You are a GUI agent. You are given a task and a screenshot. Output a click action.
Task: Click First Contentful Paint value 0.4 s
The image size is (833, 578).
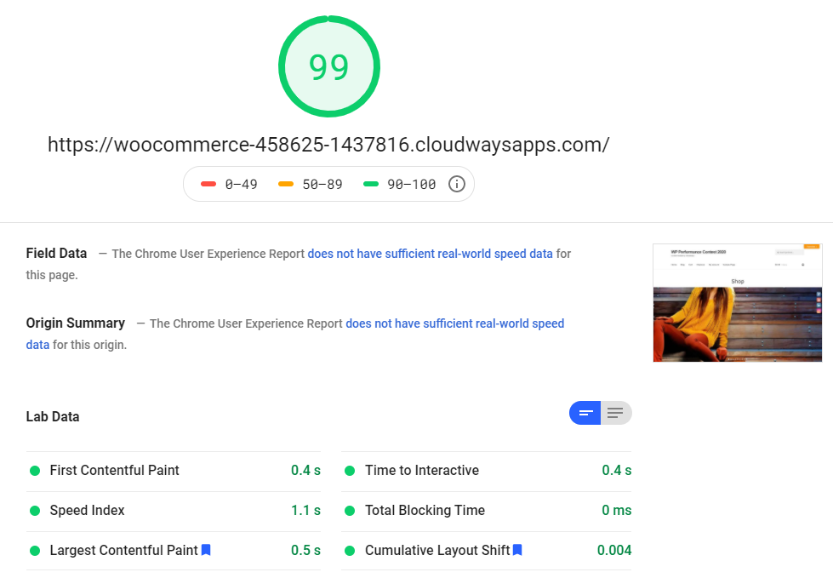(306, 470)
